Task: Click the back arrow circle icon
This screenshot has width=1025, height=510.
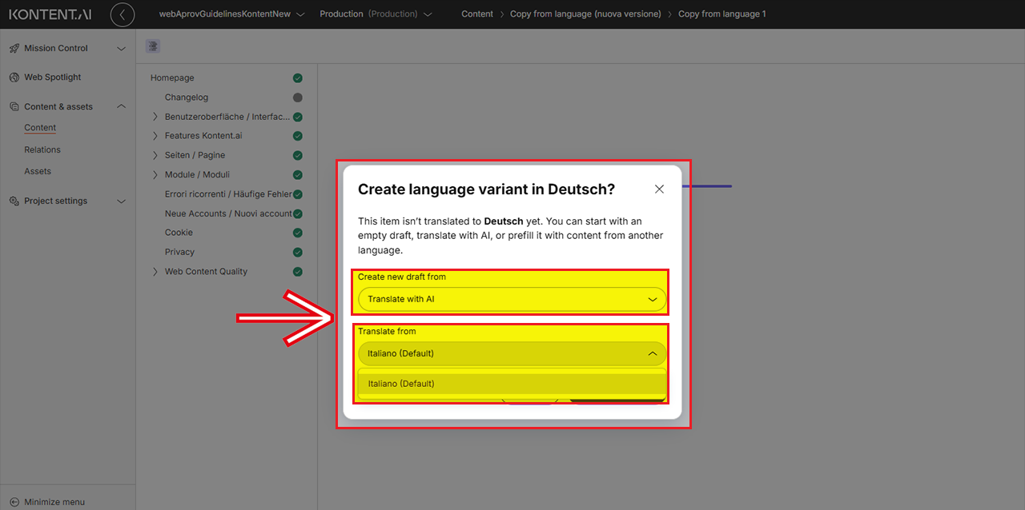Action: (x=123, y=14)
